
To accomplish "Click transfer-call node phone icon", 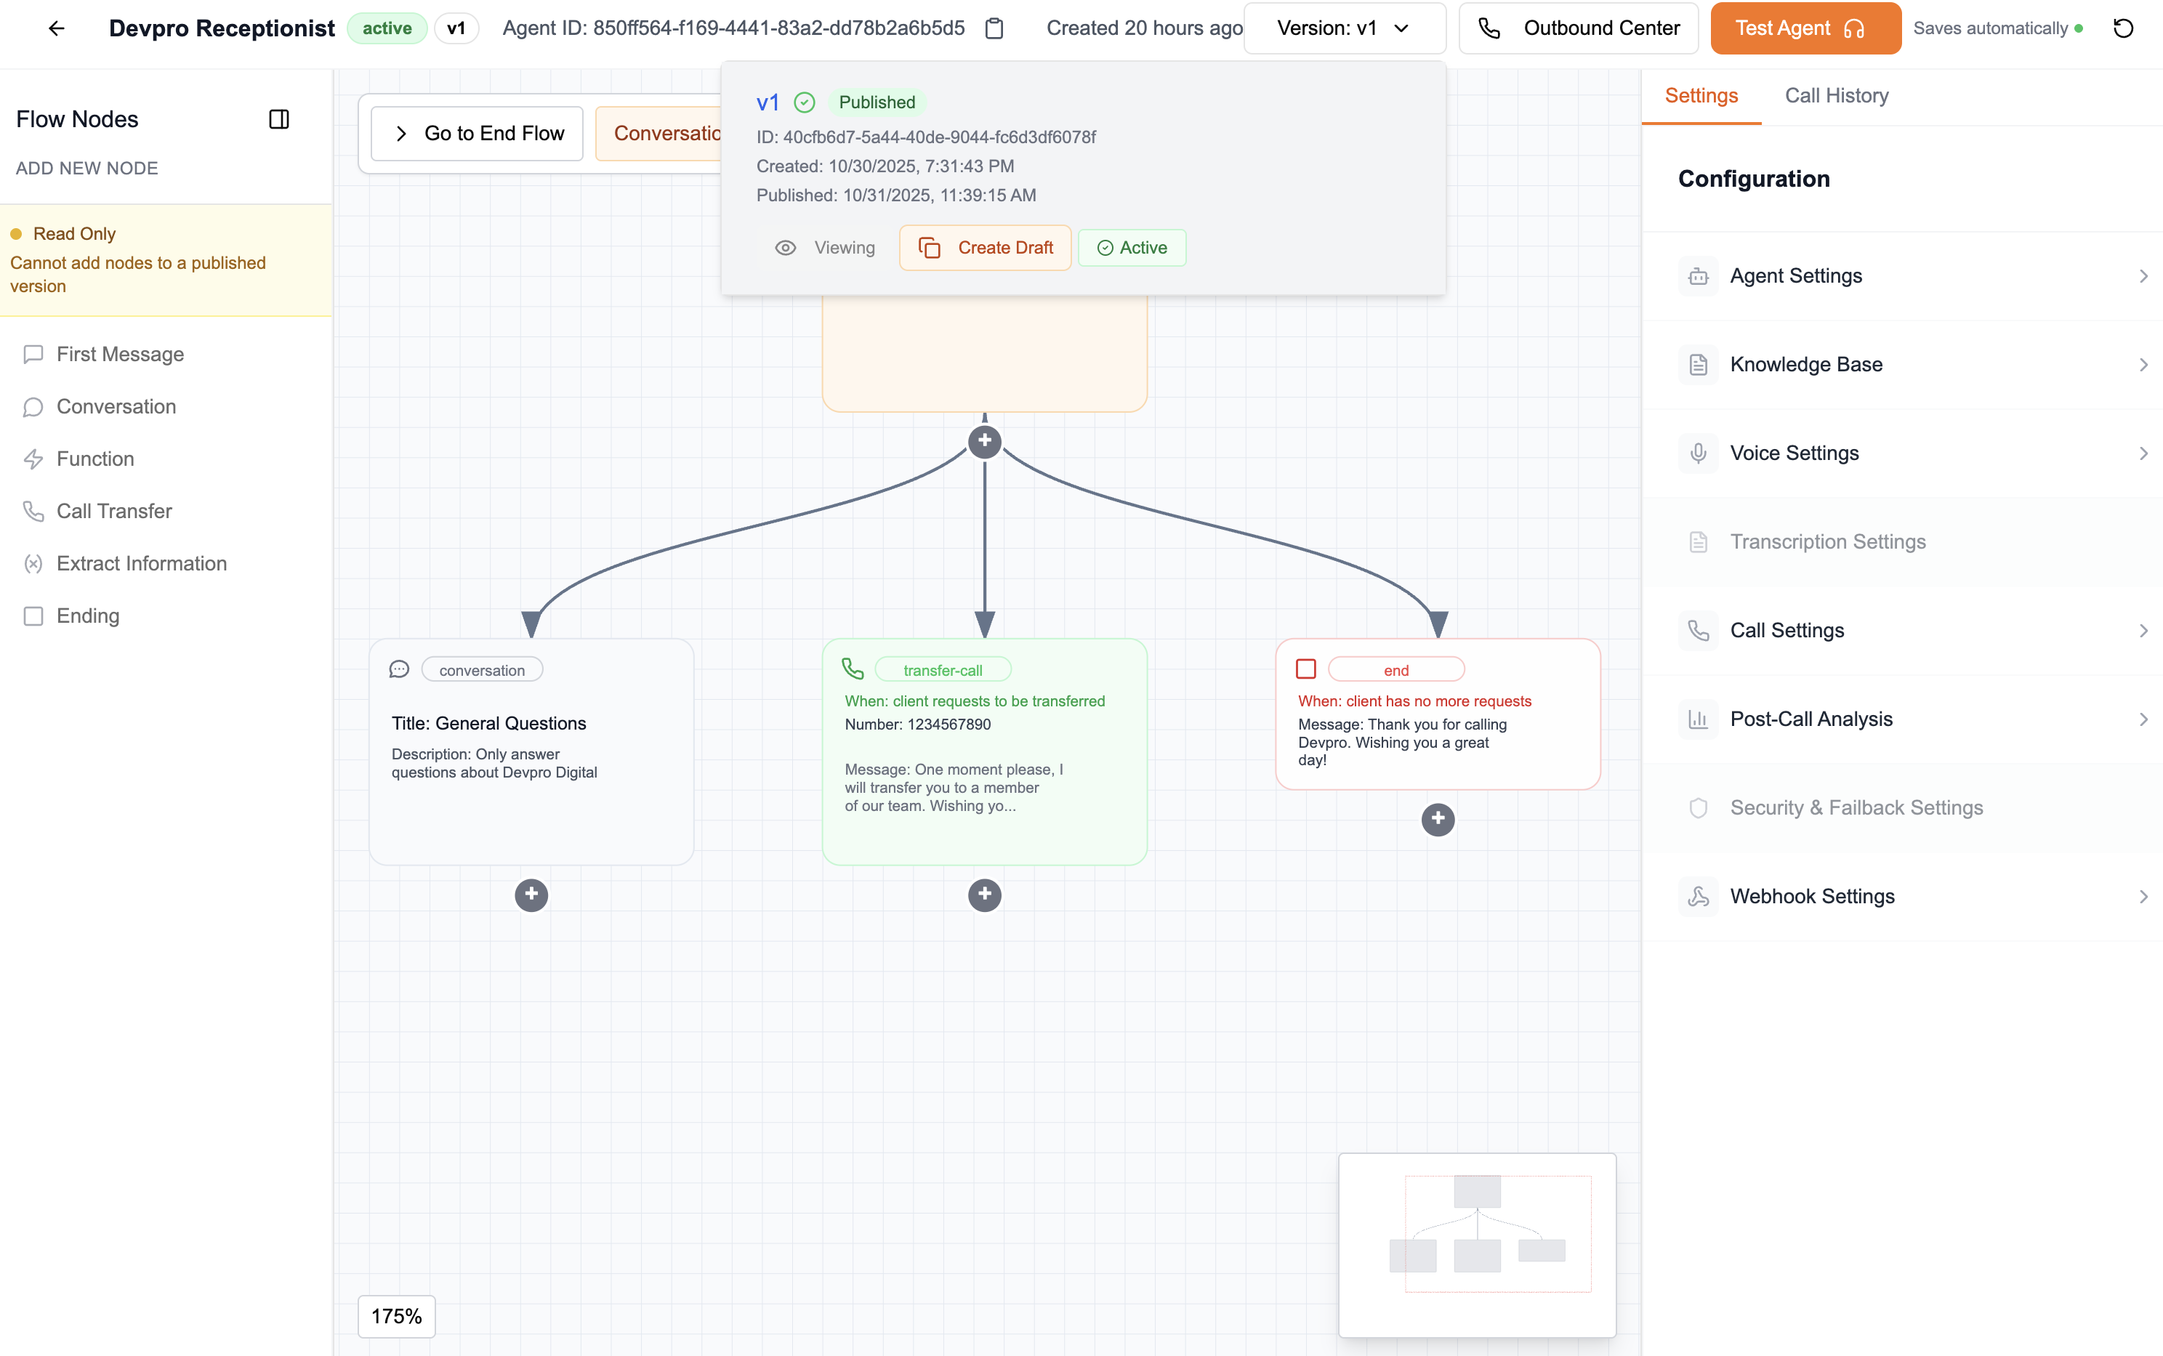I will (x=853, y=669).
